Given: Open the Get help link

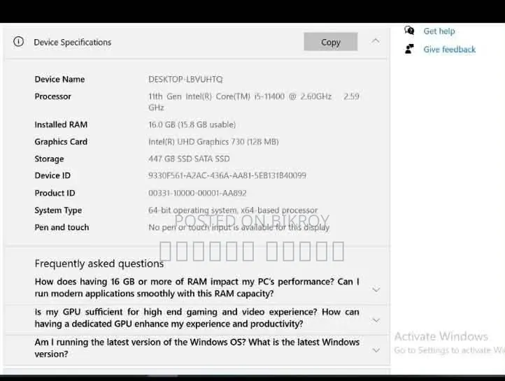Looking at the screenshot, I should pyautogui.click(x=439, y=31).
